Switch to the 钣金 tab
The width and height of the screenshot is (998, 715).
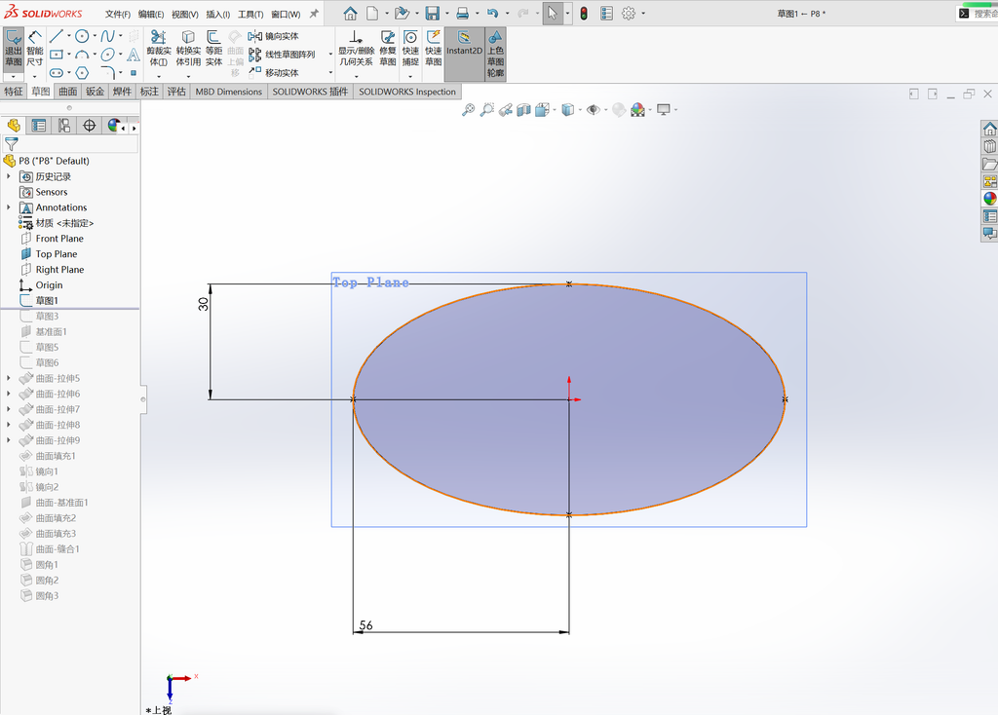(x=95, y=92)
